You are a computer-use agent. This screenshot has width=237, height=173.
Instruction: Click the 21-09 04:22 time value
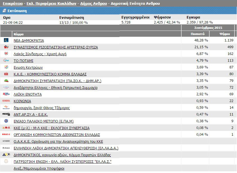[x=13, y=23]
